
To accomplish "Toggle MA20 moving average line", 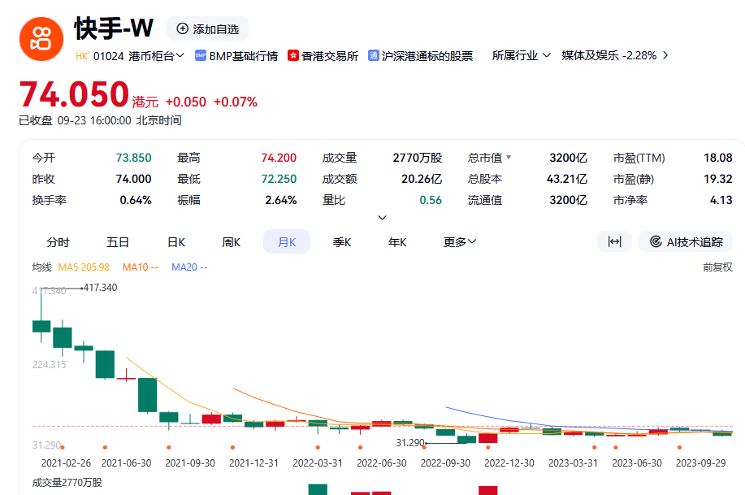I will [189, 267].
